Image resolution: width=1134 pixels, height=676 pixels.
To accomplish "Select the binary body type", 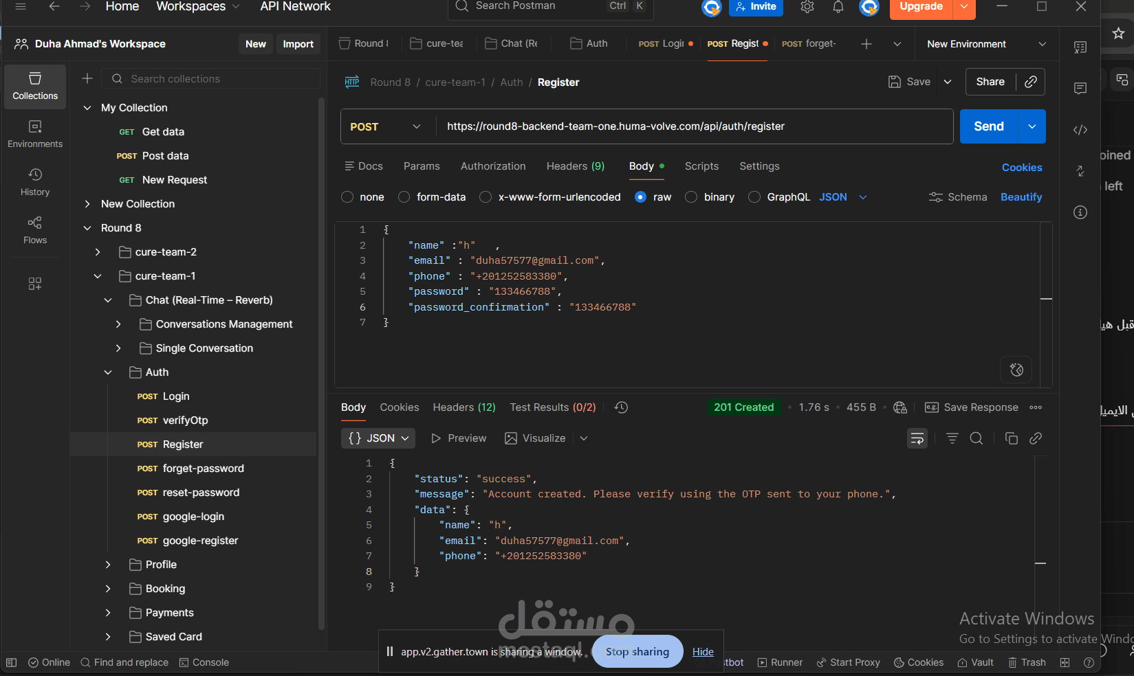I will point(710,197).
